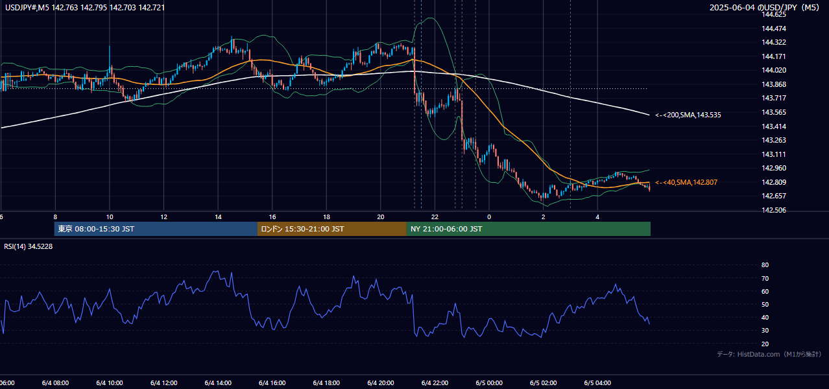
Task: Click hour label 2 under price chart
Action: pos(544,217)
